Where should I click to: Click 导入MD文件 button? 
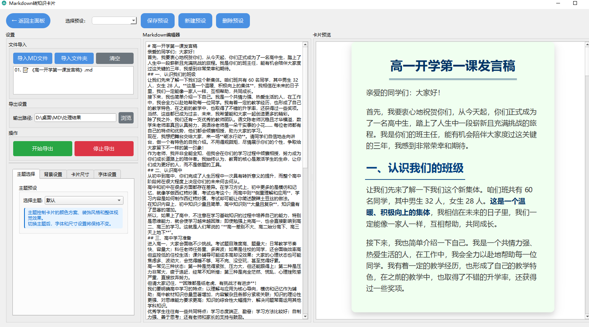pos(33,58)
